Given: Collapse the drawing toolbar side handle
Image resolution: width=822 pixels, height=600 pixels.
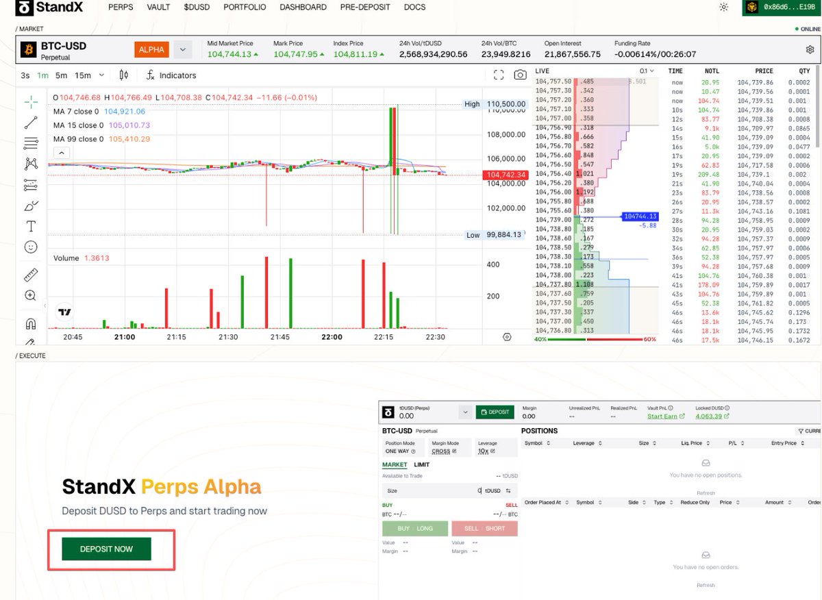Looking at the screenshot, I should [x=45, y=305].
